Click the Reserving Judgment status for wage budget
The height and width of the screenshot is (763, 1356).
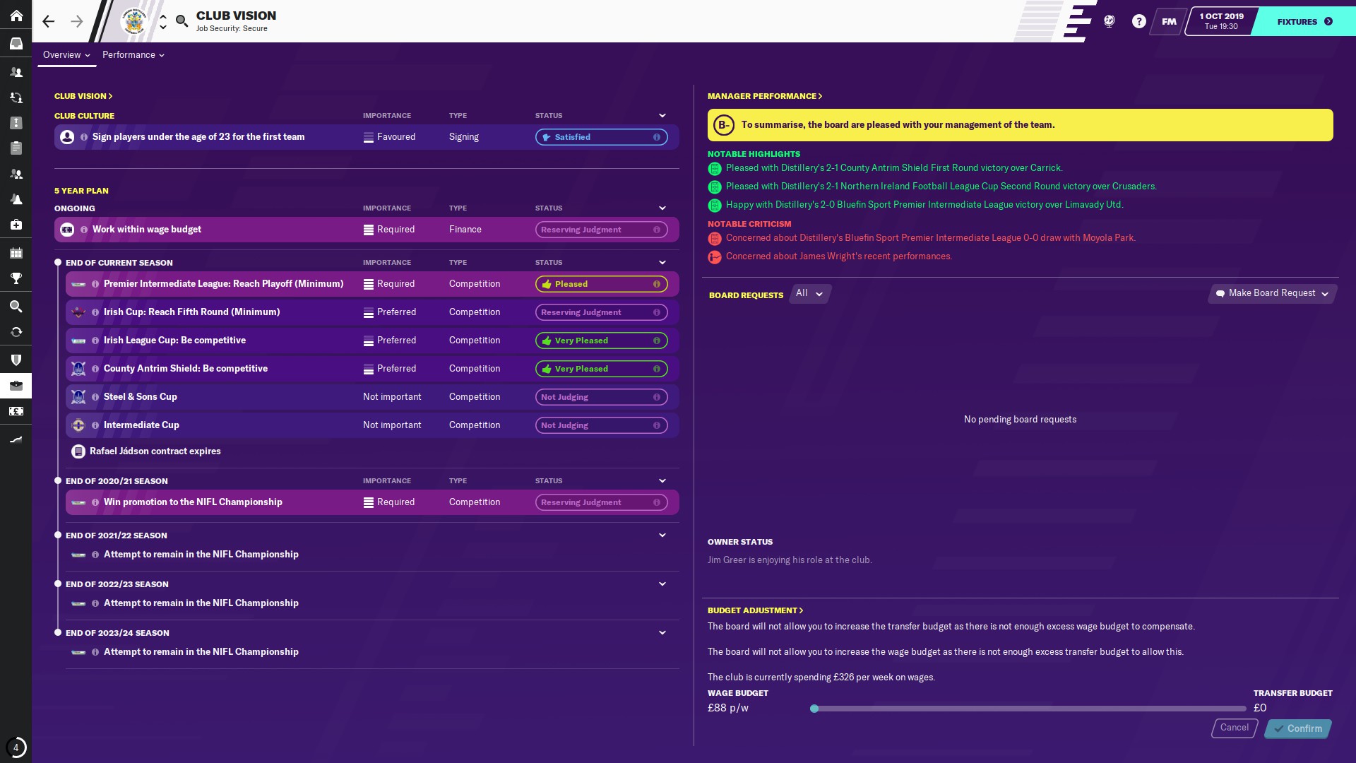coord(601,230)
